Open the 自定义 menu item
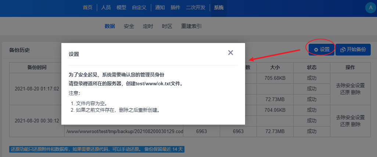This screenshot has width=377, height=157. (139, 8)
